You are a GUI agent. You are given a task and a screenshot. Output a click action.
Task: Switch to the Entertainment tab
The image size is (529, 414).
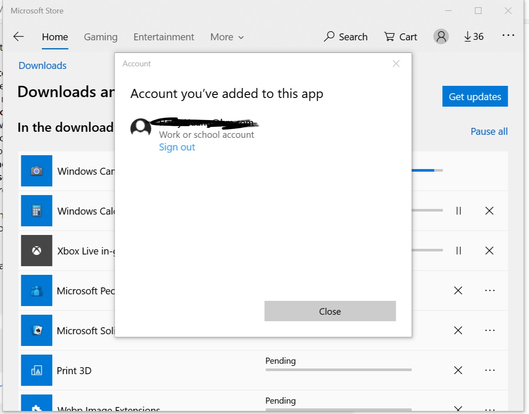tap(164, 37)
